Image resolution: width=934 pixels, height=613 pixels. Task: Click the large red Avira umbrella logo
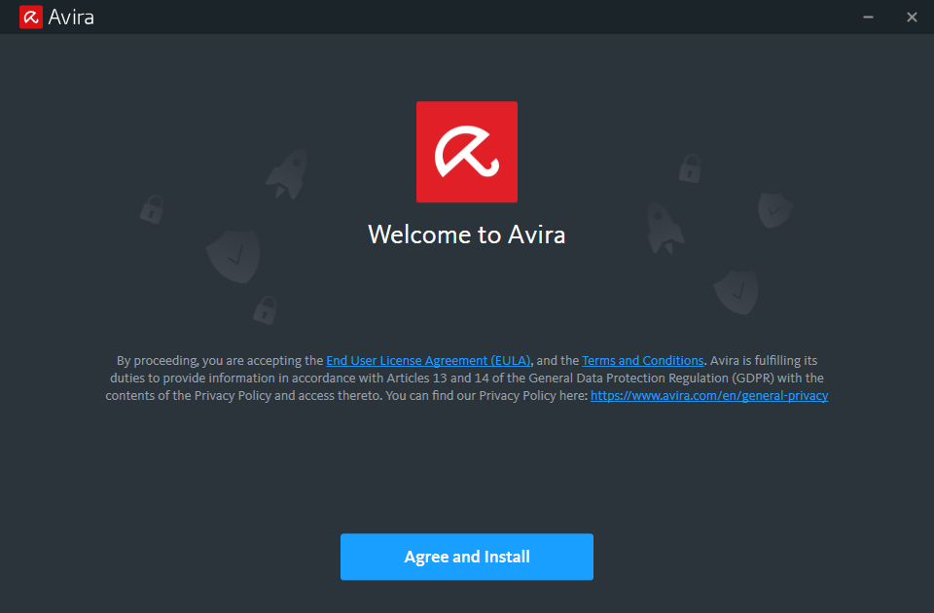tap(466, 152)
